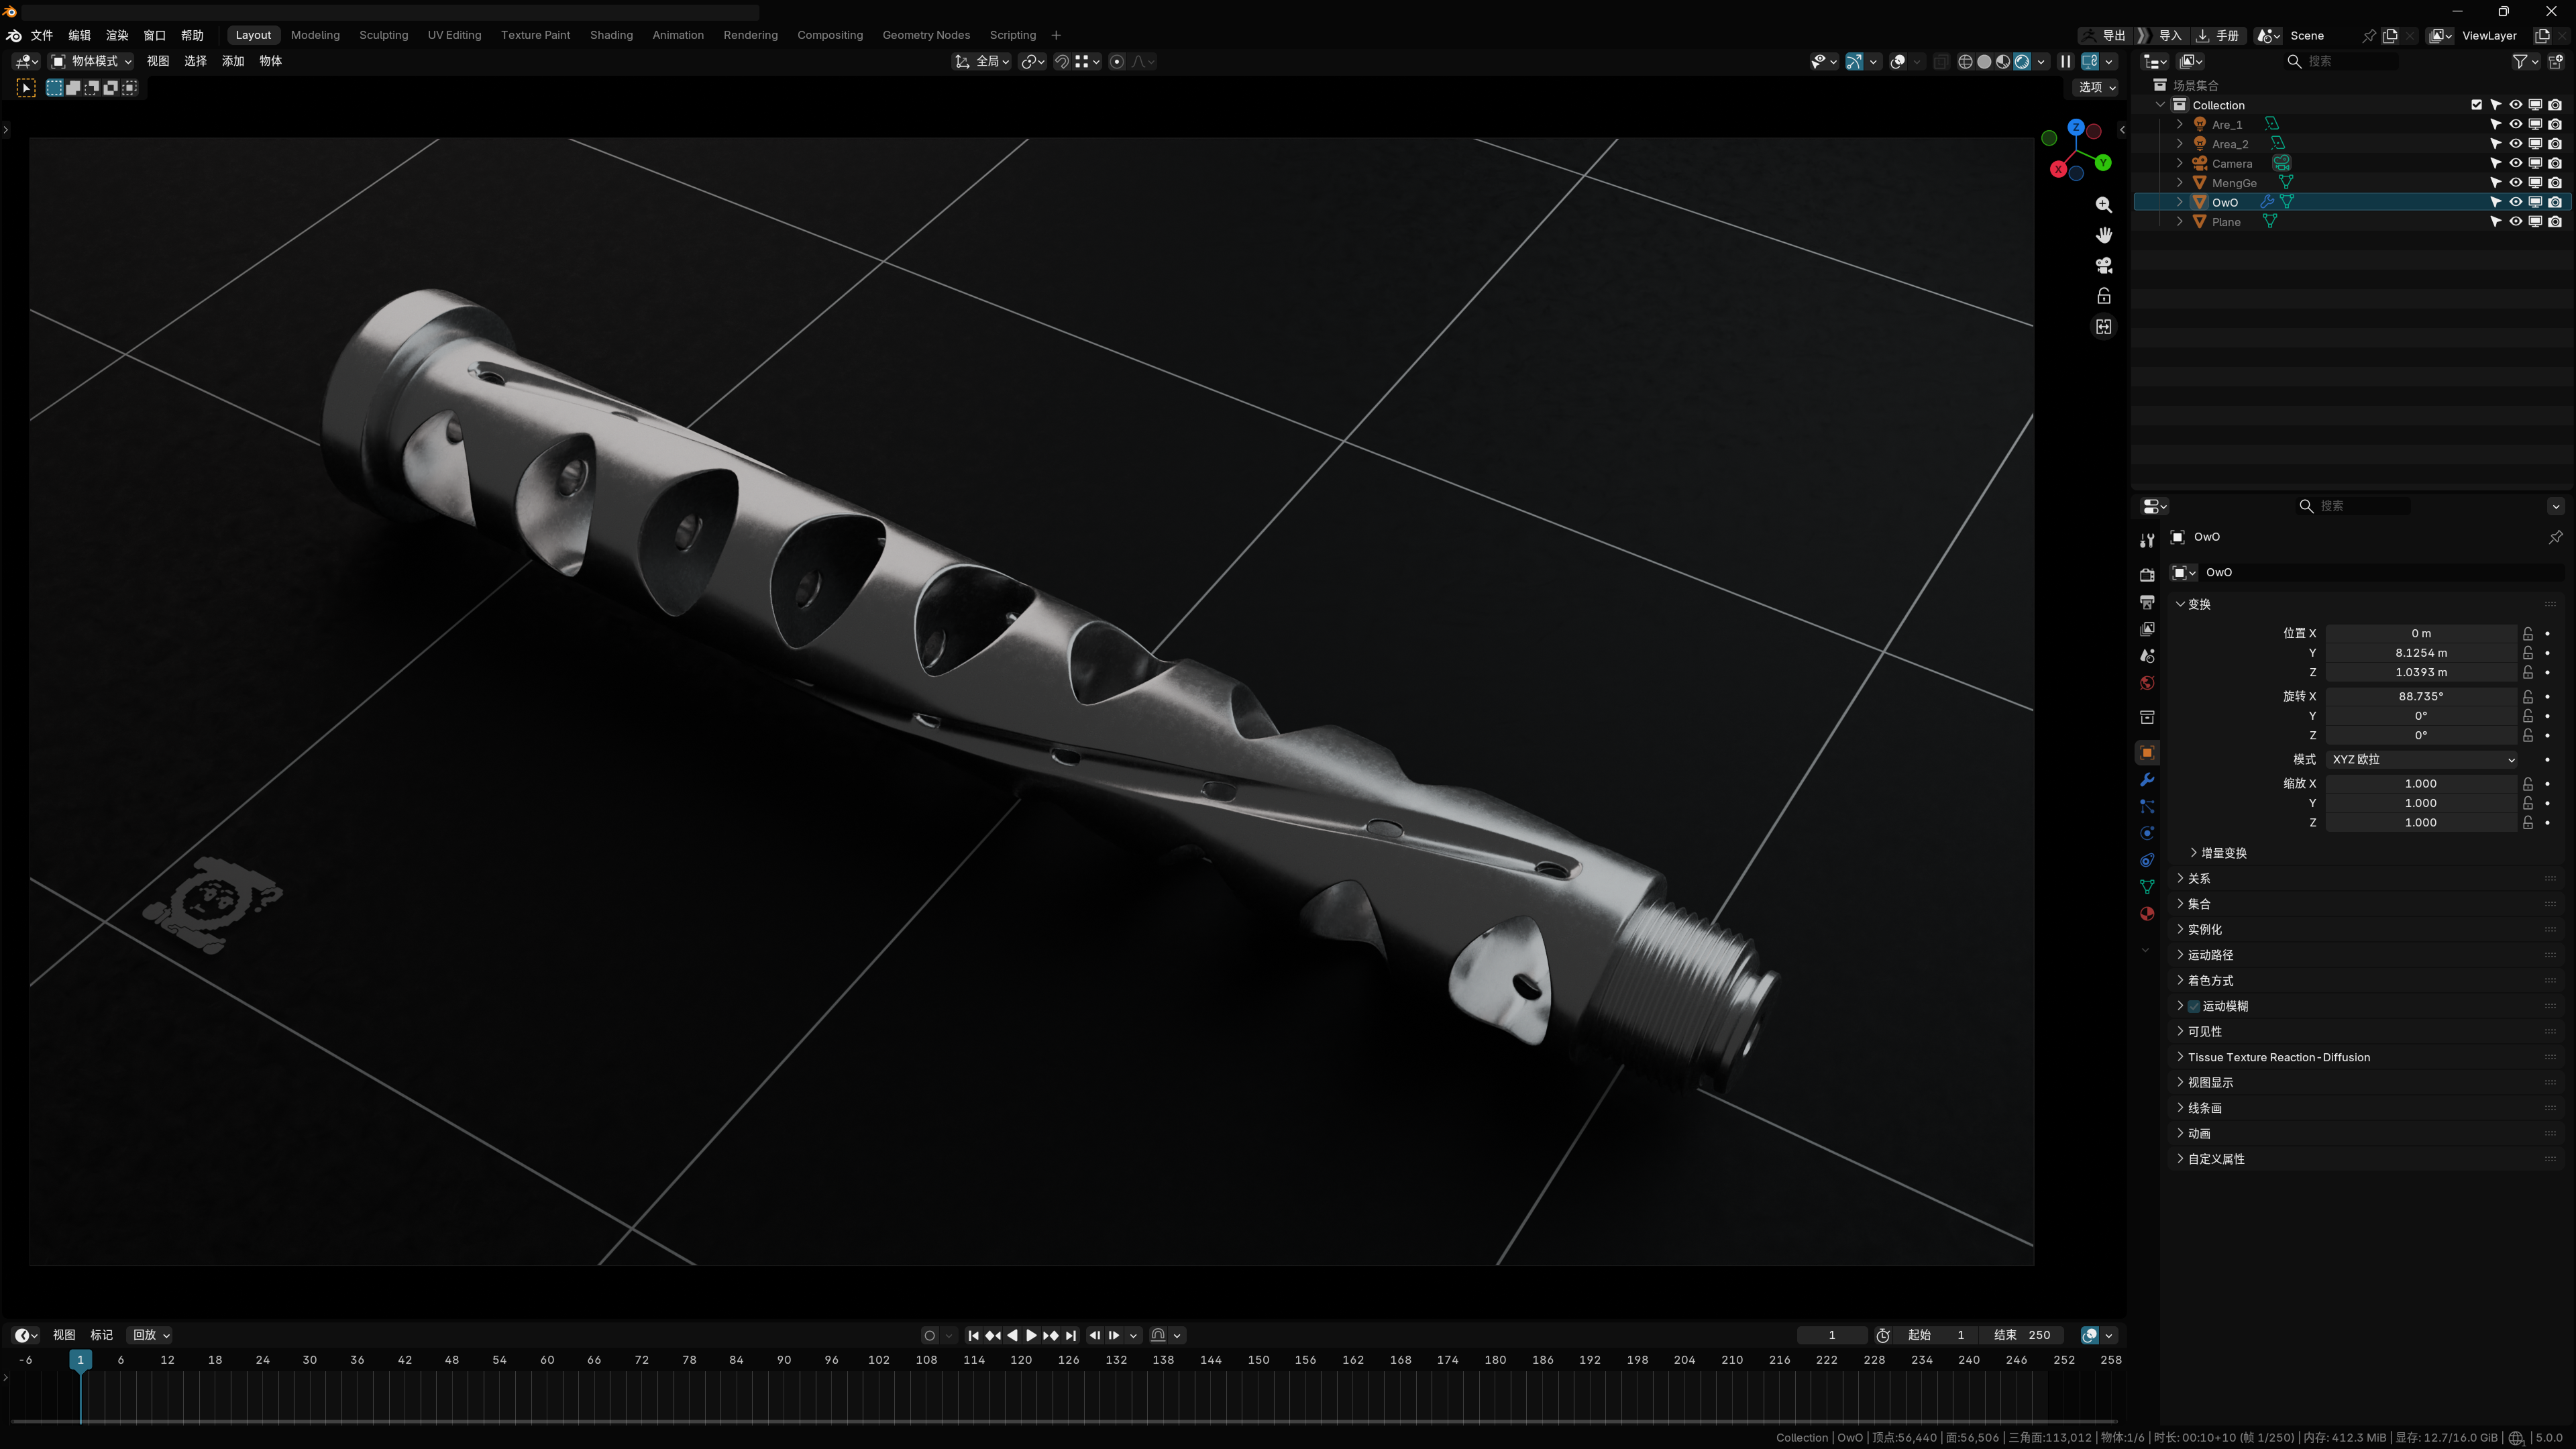
Task: Open the 渲染 (Render) menu
Action: pyautogui.click(x=117, y=35)
